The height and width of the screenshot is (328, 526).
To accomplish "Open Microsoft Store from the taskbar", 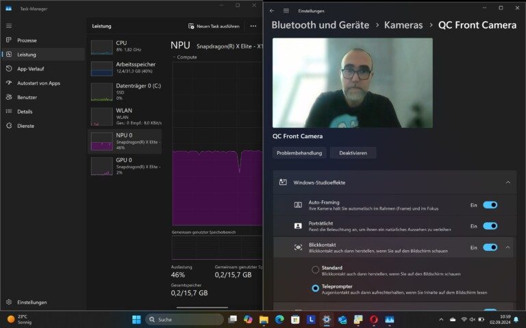I will pos(295,320).
